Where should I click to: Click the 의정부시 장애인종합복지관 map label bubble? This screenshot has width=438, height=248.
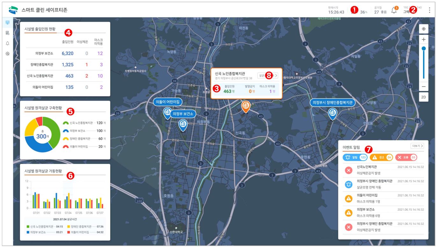pos(333,103)
